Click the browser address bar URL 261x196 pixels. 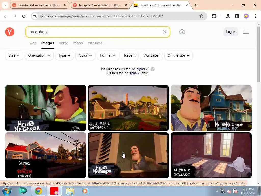tap(101, 16)
